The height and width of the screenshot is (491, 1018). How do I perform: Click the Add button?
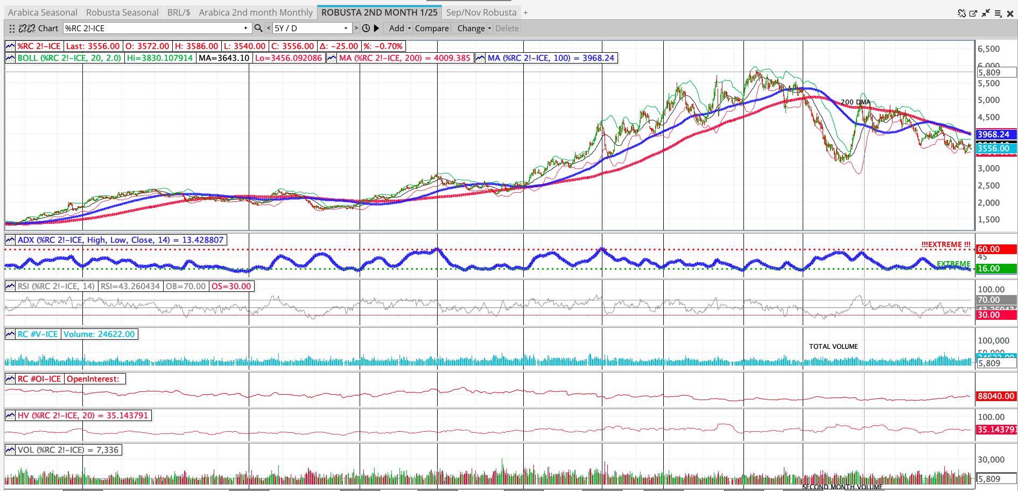tap(396, 29)
